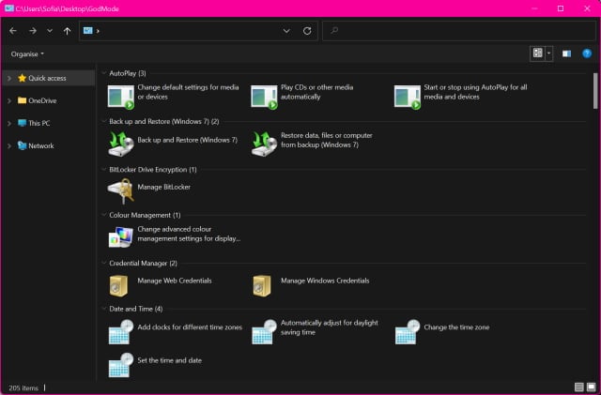The image size is (601, 395).
Task: Click the search box
Action: click(460, 31)
